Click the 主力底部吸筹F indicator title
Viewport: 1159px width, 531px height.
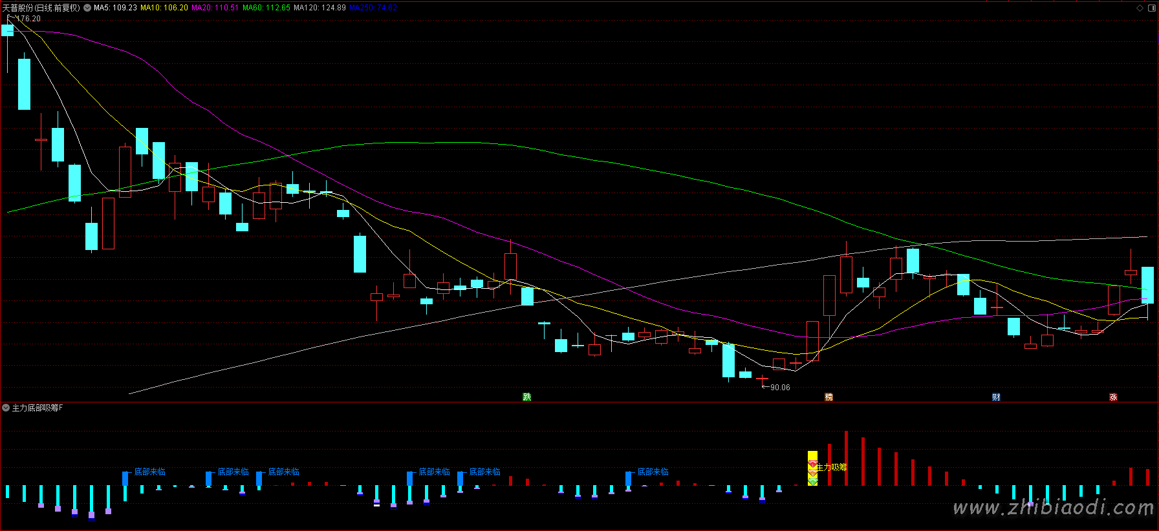coord(38,408)
